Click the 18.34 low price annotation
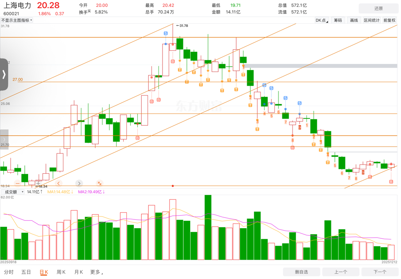401x279 pixels. (x=42, y=186)
